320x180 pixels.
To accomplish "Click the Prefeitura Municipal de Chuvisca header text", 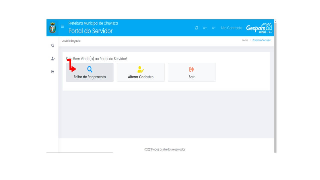I will 93,23.
